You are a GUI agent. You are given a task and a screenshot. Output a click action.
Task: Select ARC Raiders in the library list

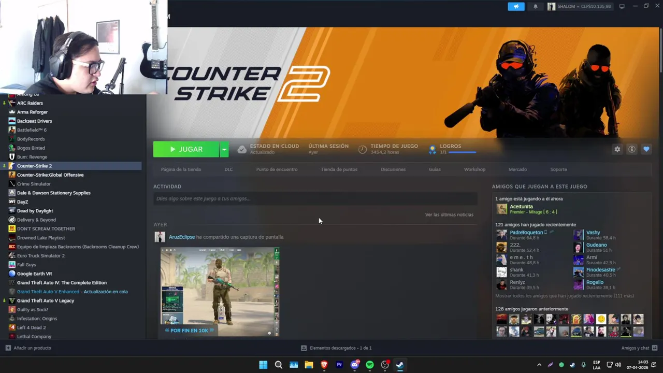point(30,103)
